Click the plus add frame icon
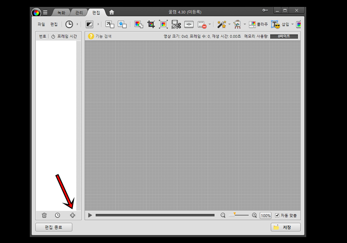The height and width of the screenshot is (243, 347). click(x=72, y=215)
